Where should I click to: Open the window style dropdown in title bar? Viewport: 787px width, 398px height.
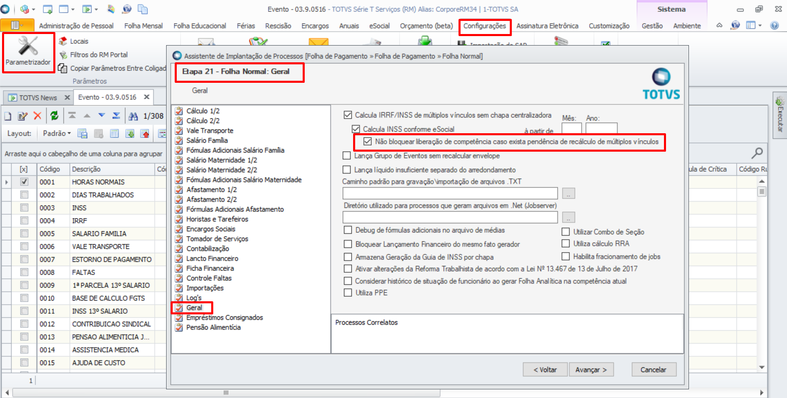pos(73,9)
